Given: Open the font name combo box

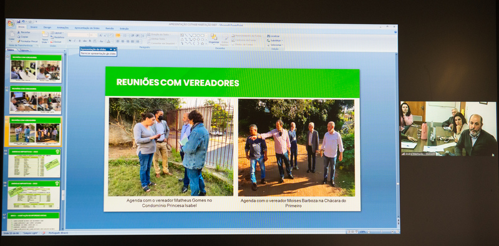Looking at the screenshot, I should pos(78,35).
